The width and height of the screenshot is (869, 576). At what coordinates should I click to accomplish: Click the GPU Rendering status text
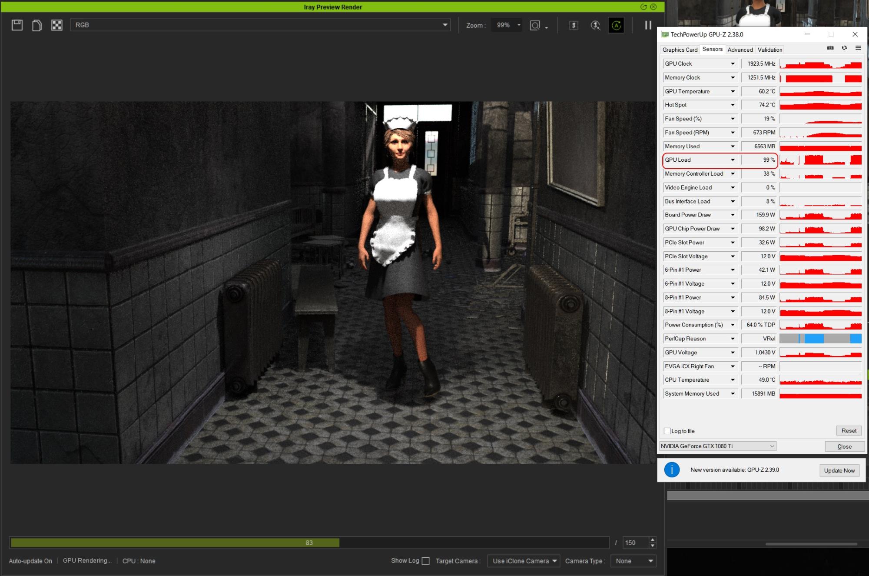(87, 561)
